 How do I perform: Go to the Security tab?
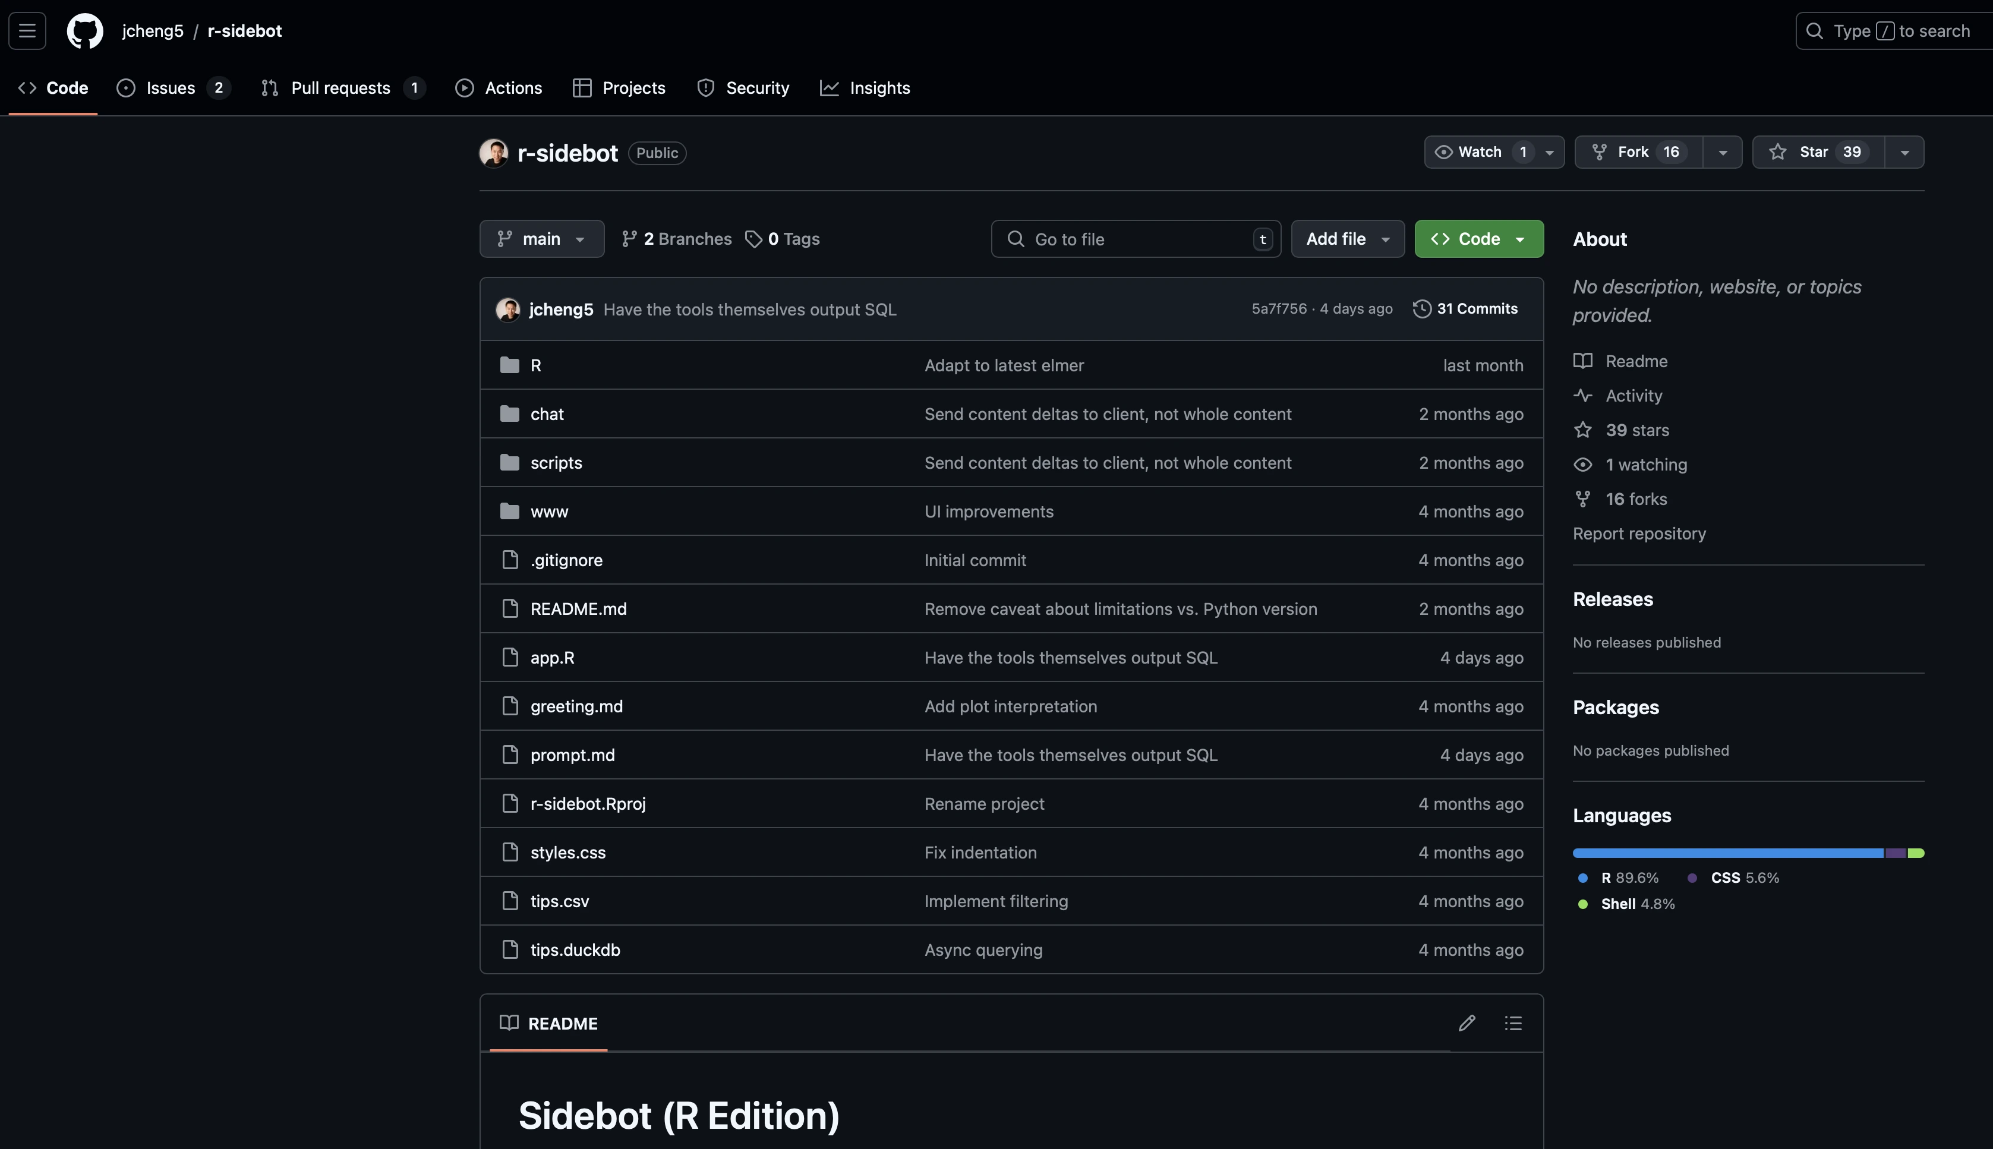tap(743, 87)
